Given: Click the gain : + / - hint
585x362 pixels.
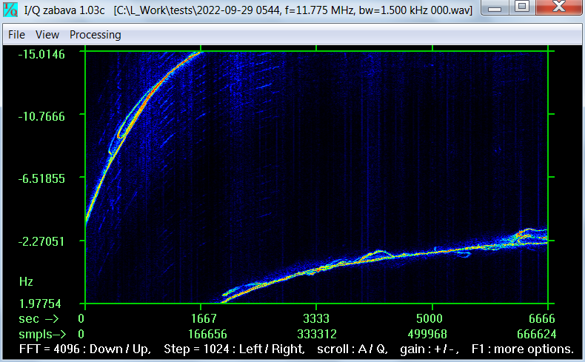Looking at the screenshot, I should pyautogui.click(x=429, y=349).
